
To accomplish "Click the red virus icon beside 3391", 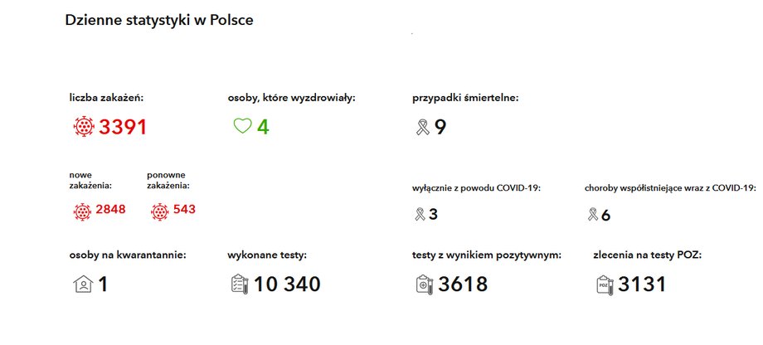I will [x=84, y=127].
